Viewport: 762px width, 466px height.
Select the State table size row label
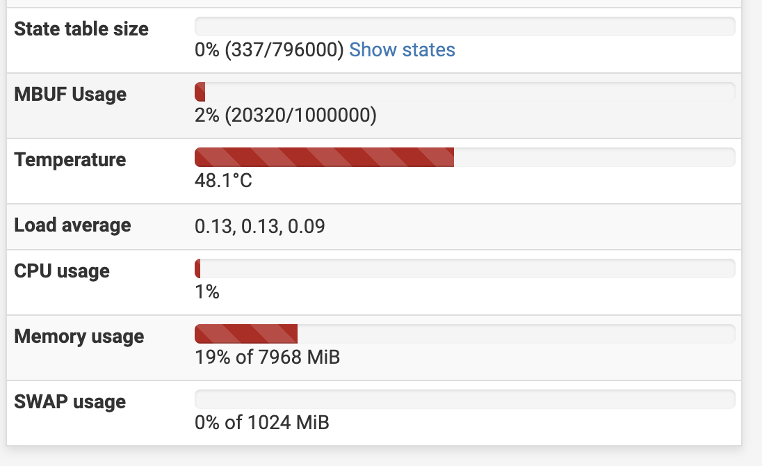tap(81, 29)
